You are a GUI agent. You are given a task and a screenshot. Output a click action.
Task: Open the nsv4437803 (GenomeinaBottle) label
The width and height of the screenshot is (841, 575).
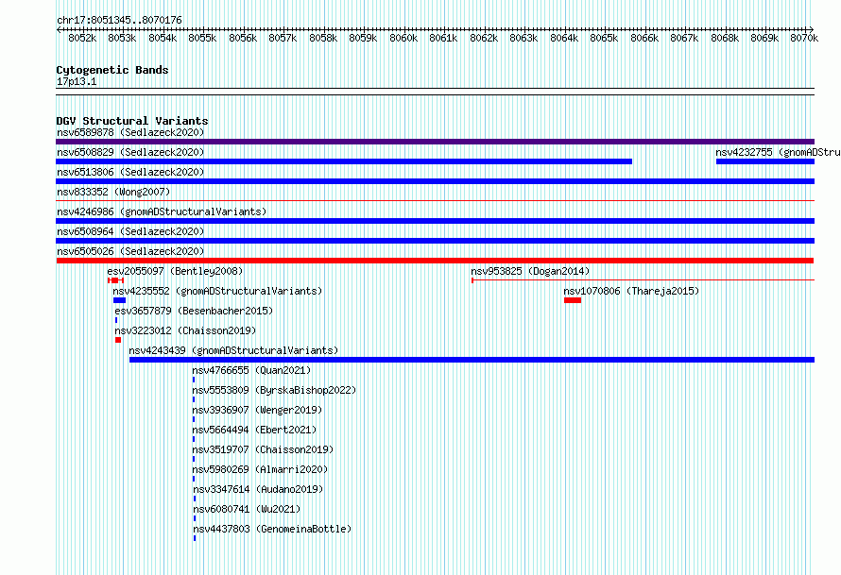272,529
